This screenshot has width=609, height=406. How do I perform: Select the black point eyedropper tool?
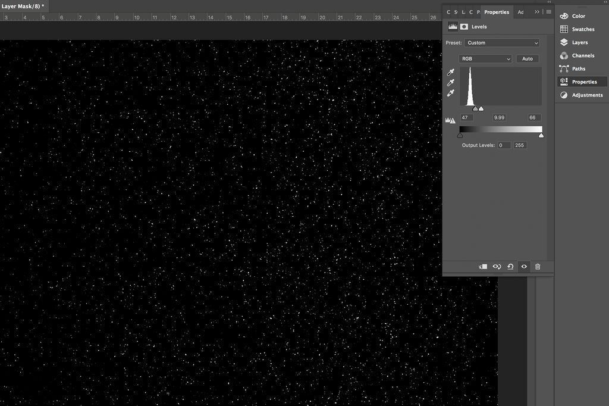[x=450, y=72]
